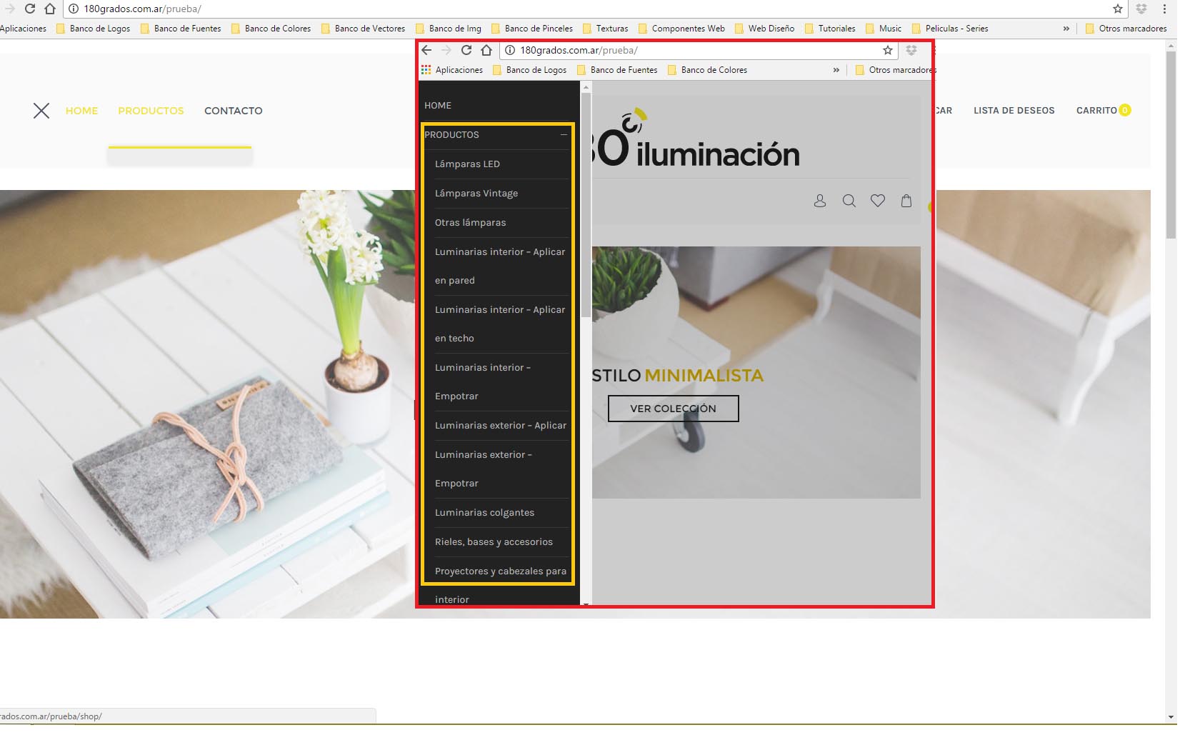
Task: Open Lámparas Vintage category
Action: [476, 193]
